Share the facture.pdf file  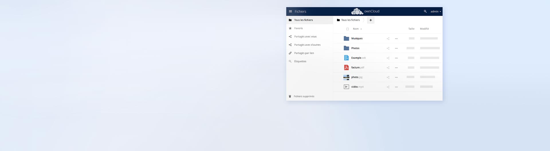pyautogui.click(x=388, y=68)
